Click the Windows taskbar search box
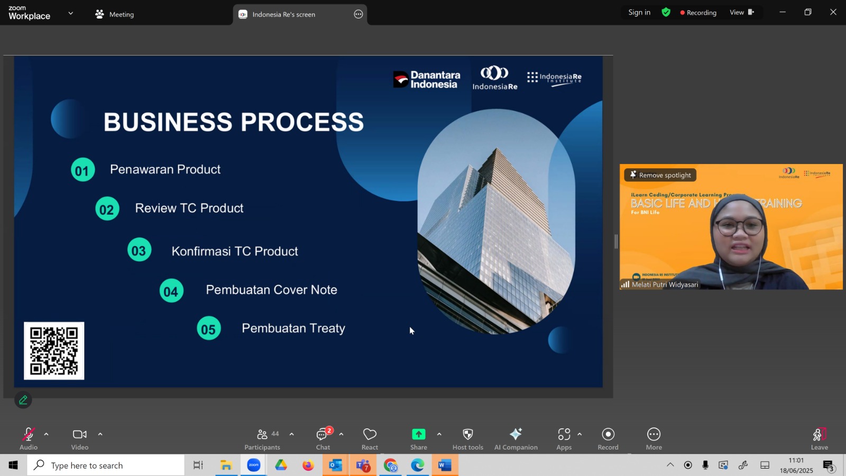The width and height of the screenshot is (846, 476). point(106,465)
